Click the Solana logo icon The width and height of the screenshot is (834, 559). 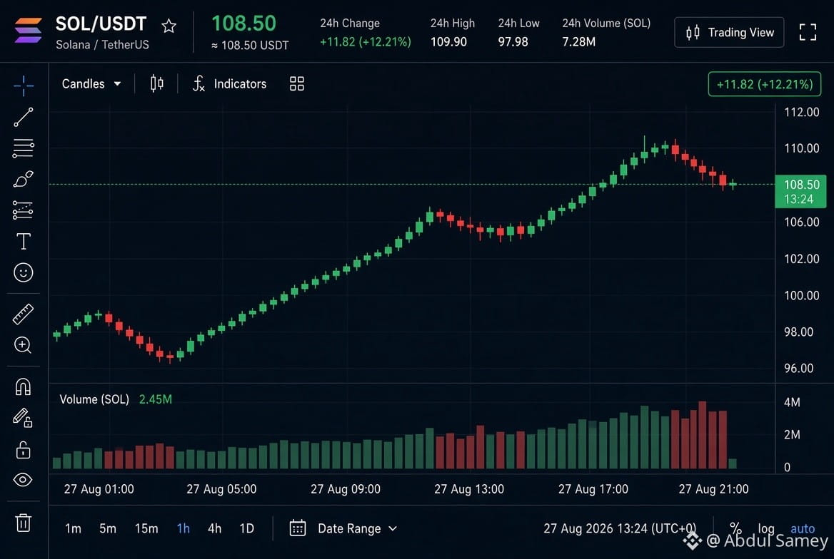[28, 31]
